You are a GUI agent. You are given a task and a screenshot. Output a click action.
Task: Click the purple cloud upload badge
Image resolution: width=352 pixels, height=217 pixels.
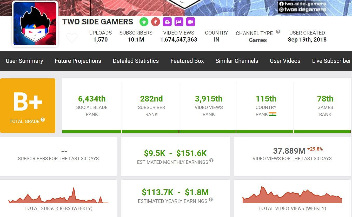tap(167, 22)
